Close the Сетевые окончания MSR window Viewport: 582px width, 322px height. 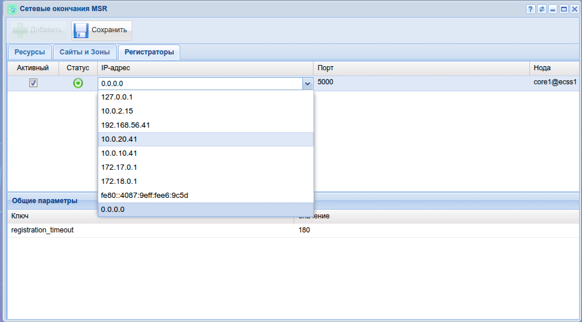574,9
